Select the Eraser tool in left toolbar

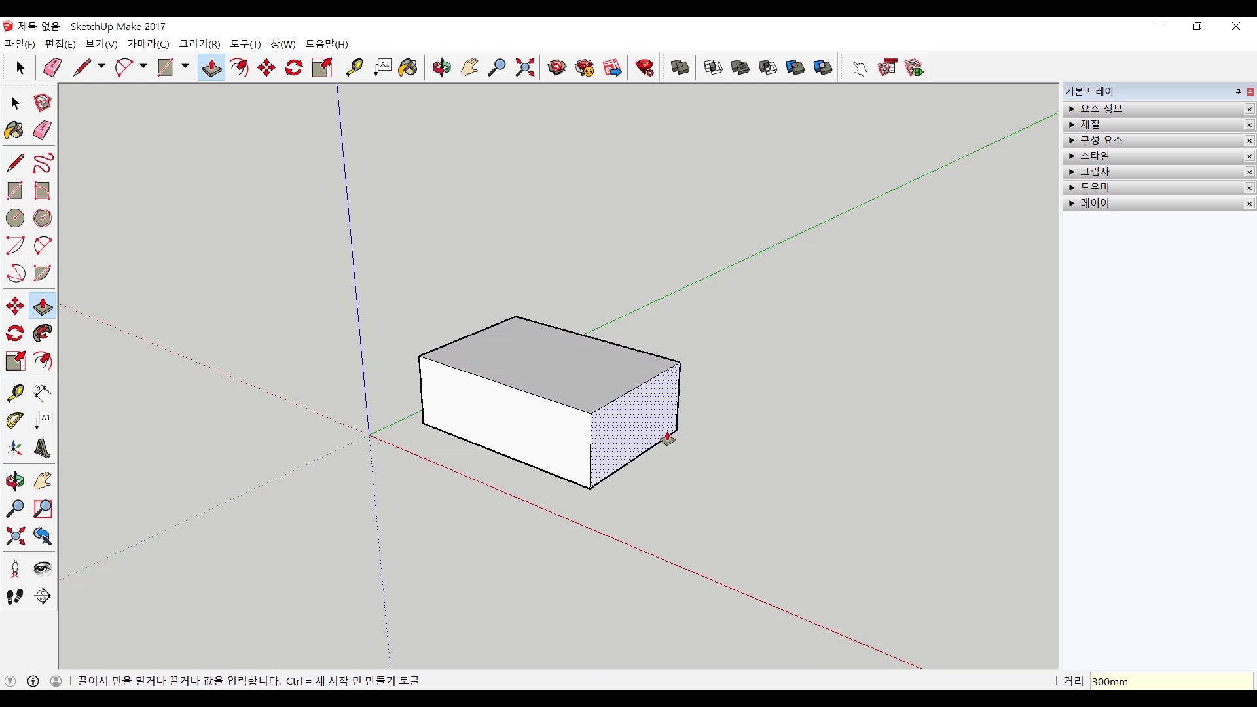click(x=43, y=131)
